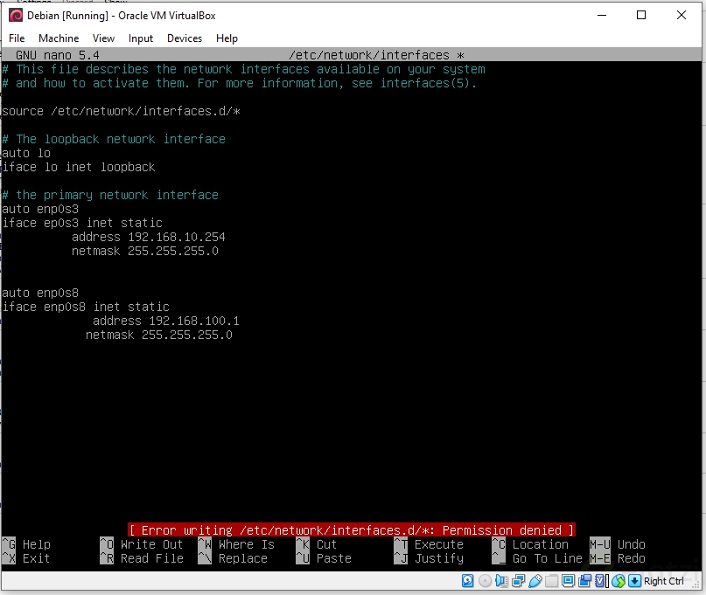Click the ^R Read File shortcut
Screen dimensions: 706x595
click(x=142, y=558)
